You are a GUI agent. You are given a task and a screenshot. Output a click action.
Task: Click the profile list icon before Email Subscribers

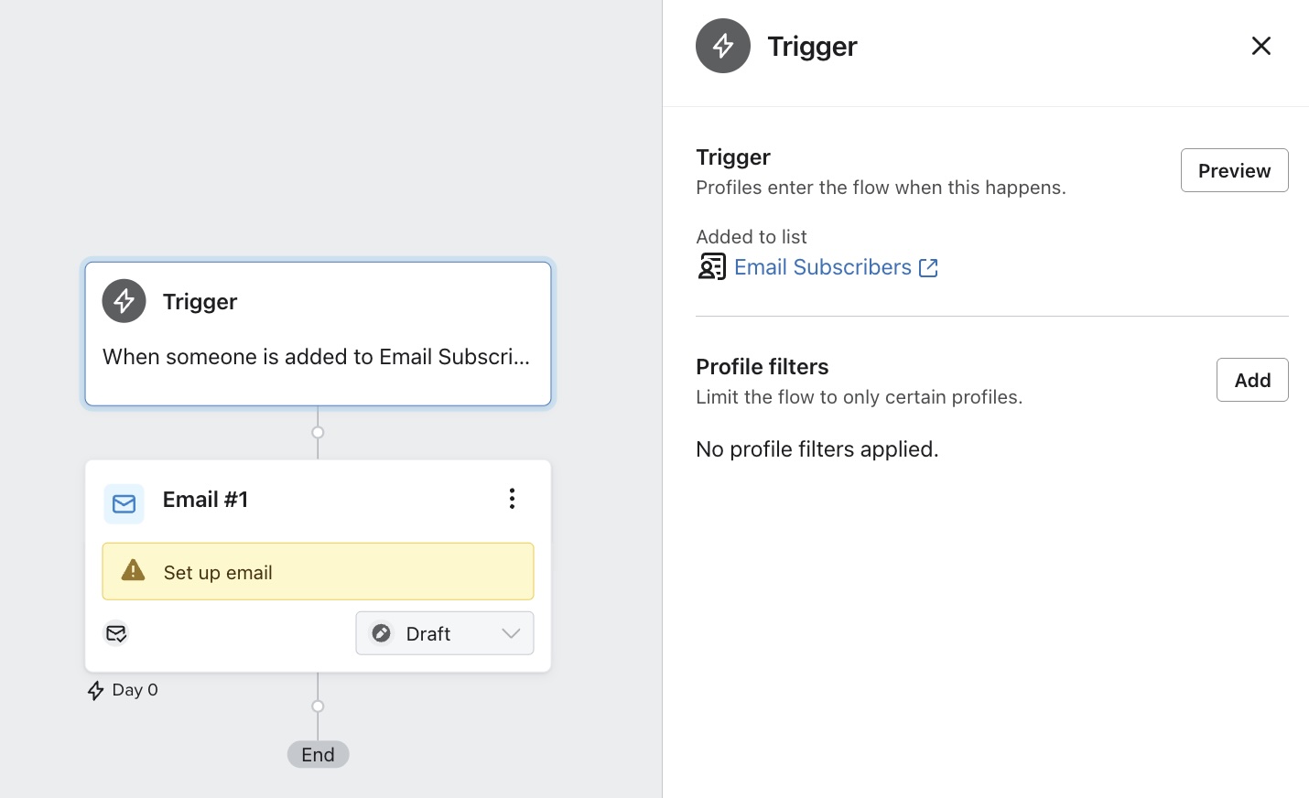(711, 266)
